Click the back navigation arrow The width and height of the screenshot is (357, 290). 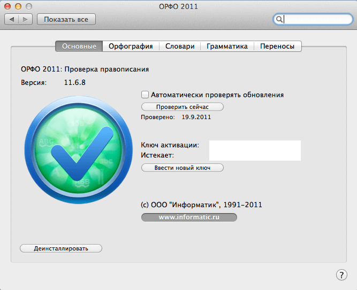tap(12, 20)
